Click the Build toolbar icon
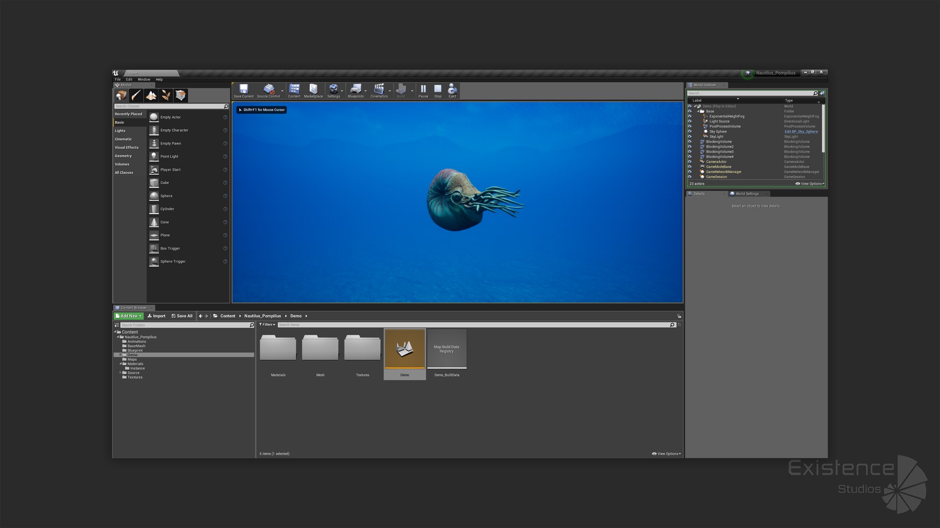 coord(401,89)
